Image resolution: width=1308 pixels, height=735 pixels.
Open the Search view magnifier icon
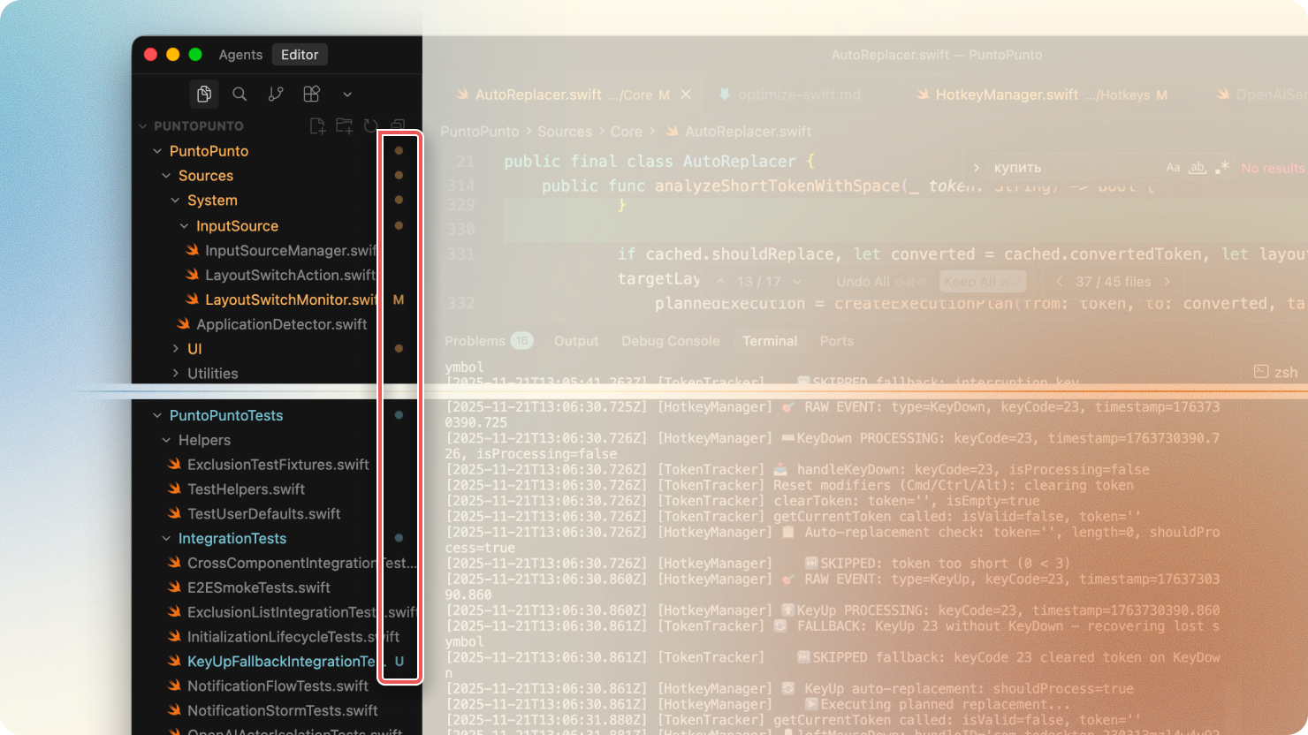pos(240,94)
